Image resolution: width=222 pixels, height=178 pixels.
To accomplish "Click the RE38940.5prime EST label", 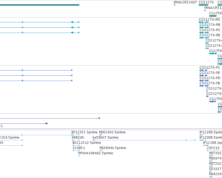I will (113, 148).
